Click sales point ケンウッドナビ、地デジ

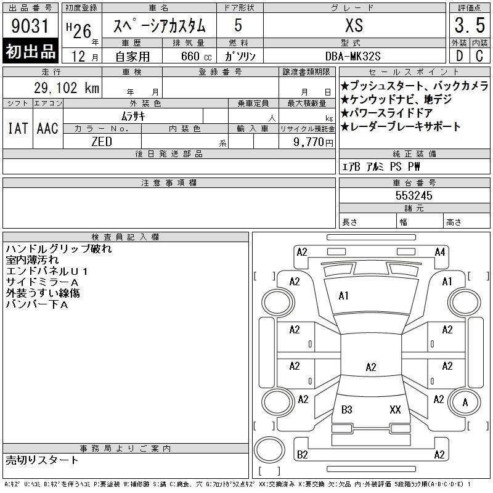coord(396,99)
